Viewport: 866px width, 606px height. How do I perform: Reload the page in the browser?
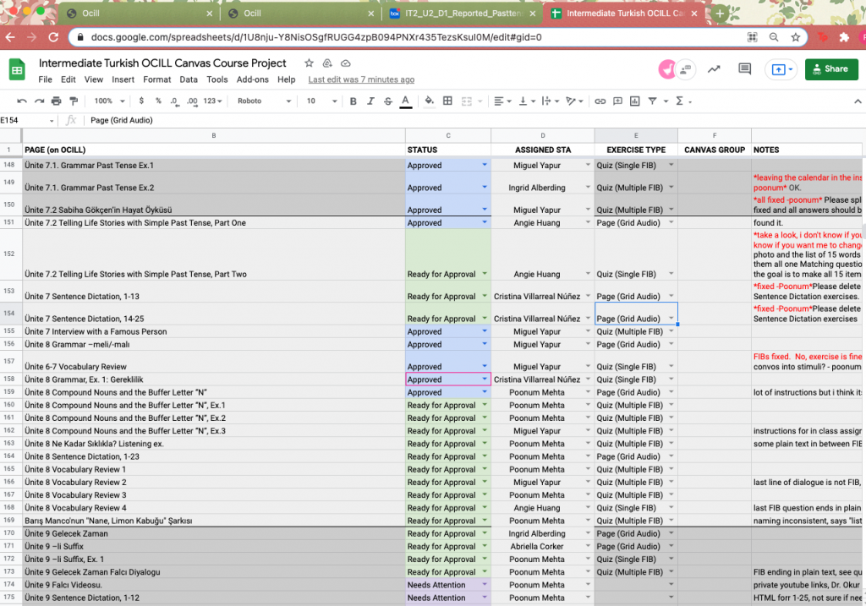click(x=53, y=37)
